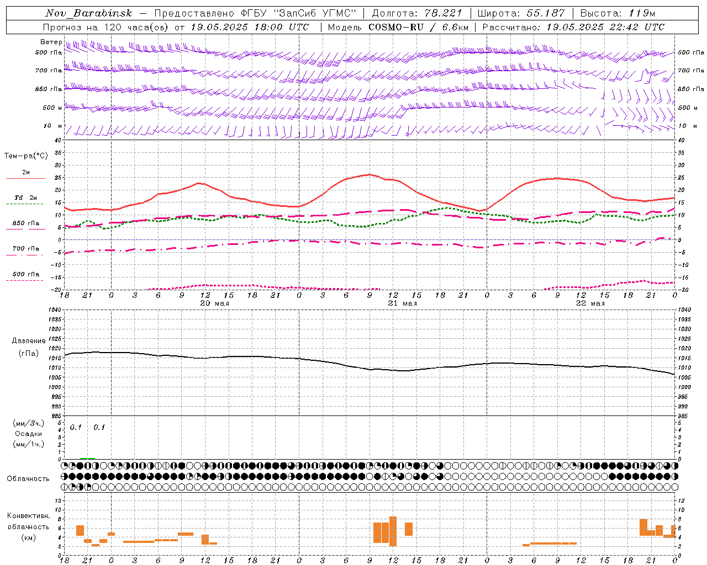Click the 'Облачность' cloudiness label

coord(28,478)
